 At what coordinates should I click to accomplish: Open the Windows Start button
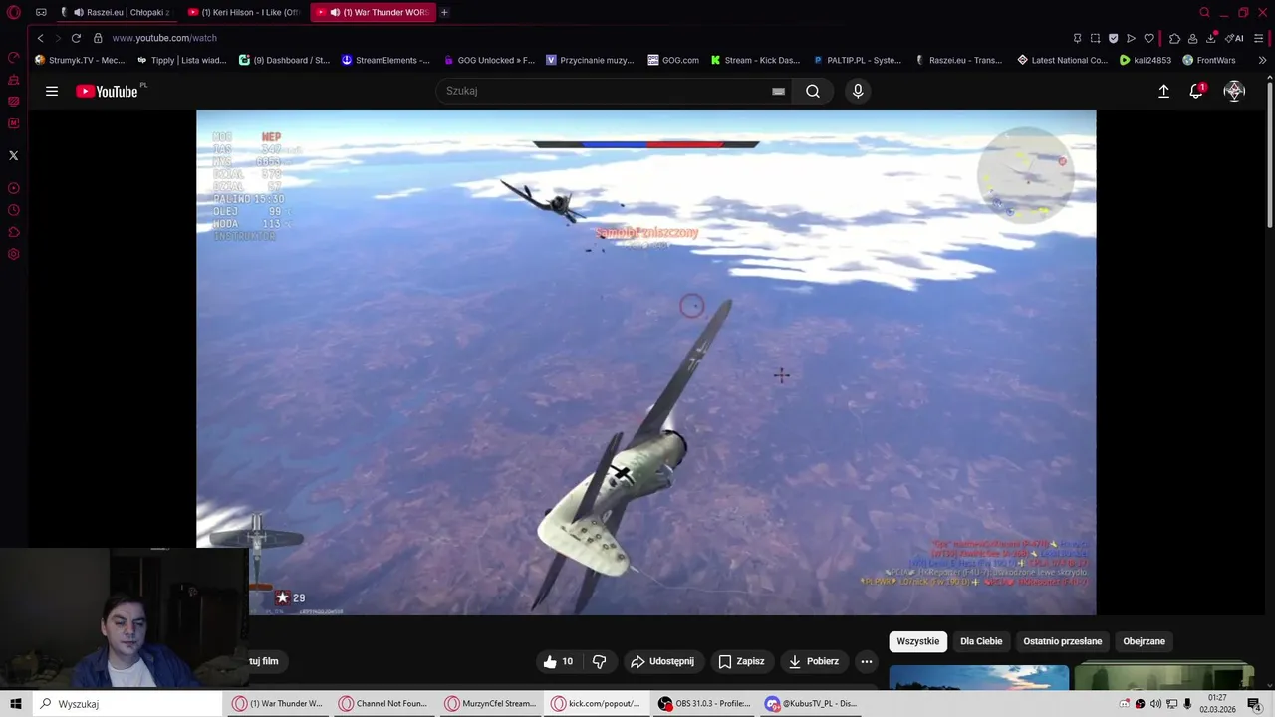[15, 704]
